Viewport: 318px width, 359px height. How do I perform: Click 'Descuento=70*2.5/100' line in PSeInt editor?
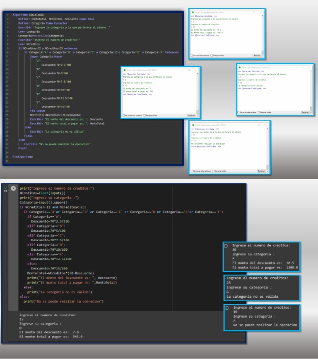point(56,65)
